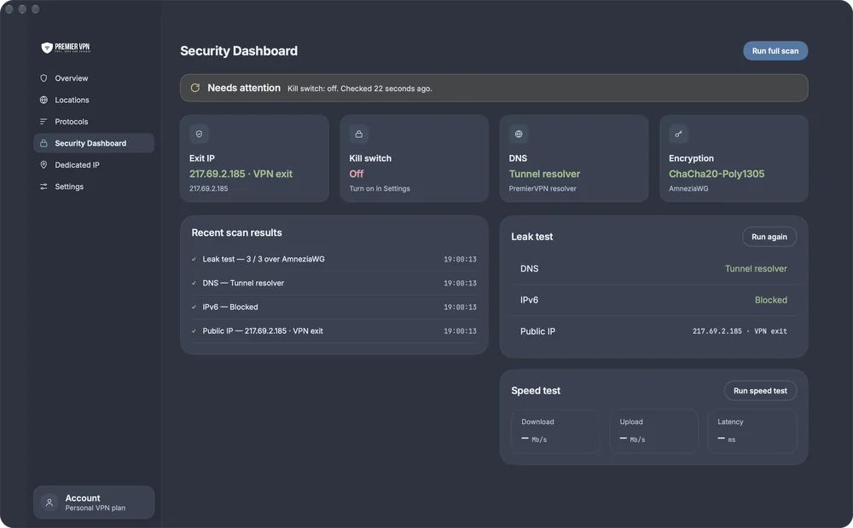Click Run again in Leak test
Image resolution: width=853 pixels, height=528 pixels.
click(769, 237)
